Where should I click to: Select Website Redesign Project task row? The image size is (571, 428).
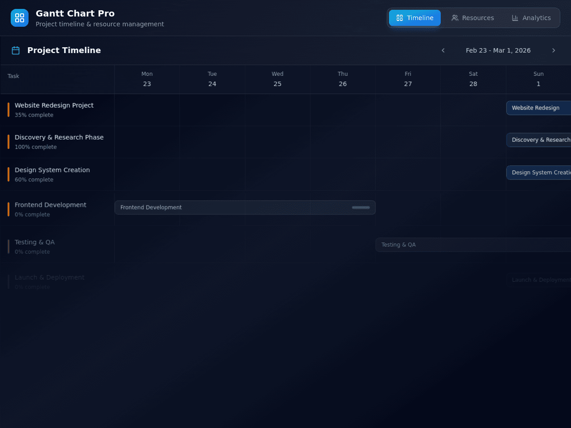(58, 110)
